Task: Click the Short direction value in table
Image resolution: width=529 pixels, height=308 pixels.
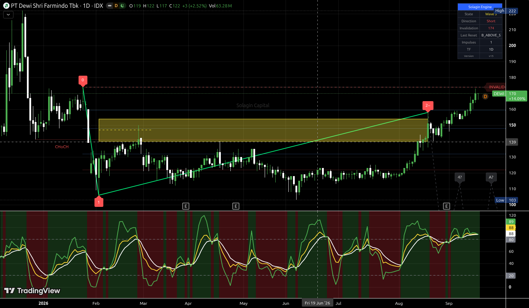Action: click(491, 21)
